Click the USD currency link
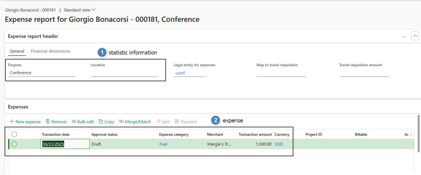Viewport: 421px width, 175px height. 279,144
